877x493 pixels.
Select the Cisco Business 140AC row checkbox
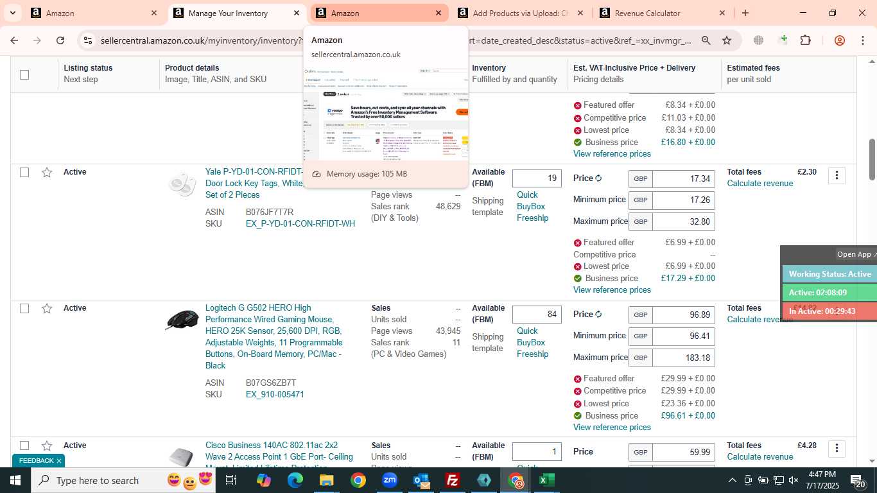tap(24, 445)
